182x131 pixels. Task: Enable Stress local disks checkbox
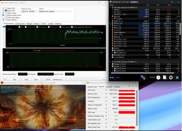click(6, 17)
